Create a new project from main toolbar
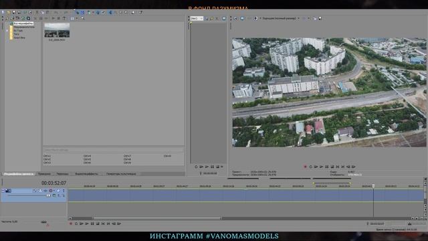This screenshot has height=241, width=428. [x=3, y=12]
